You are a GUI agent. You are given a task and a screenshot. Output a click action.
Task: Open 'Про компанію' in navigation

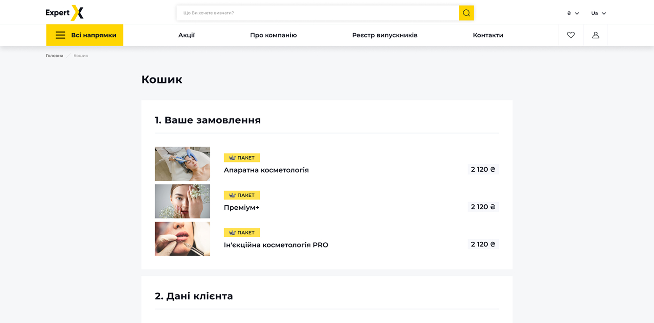(x=273, y=35)
